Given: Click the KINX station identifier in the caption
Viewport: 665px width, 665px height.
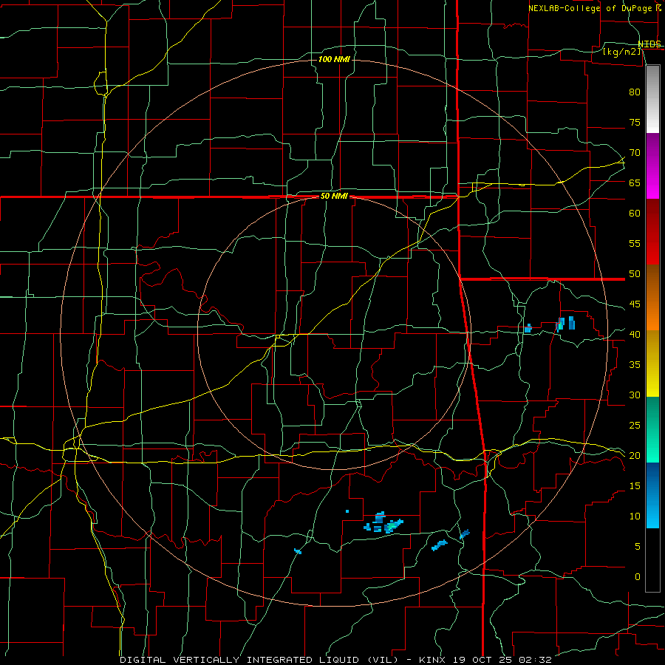Looking at the screenshot, I should [x=432, y=660].
